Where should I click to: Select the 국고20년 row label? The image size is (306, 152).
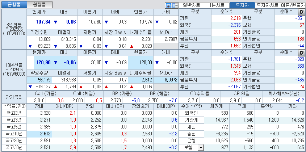(14, 140)
